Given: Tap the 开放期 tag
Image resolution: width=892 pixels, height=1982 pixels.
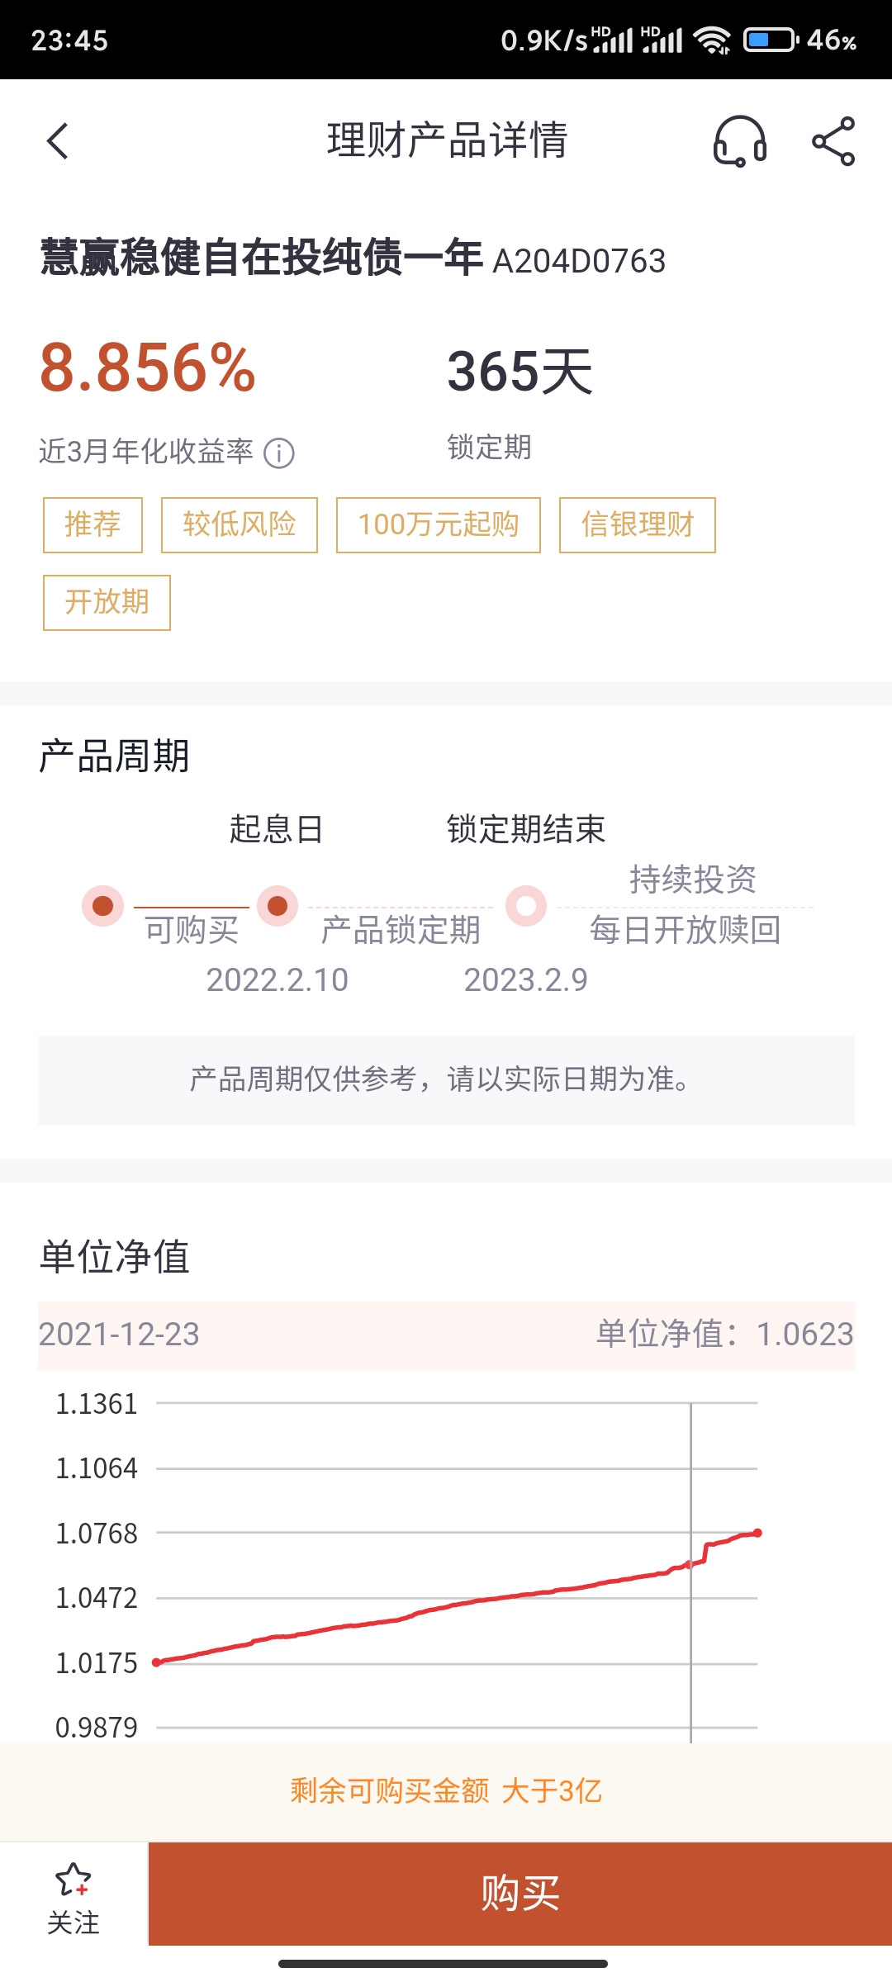Looking at the screenshot, I should coord(107,602).
